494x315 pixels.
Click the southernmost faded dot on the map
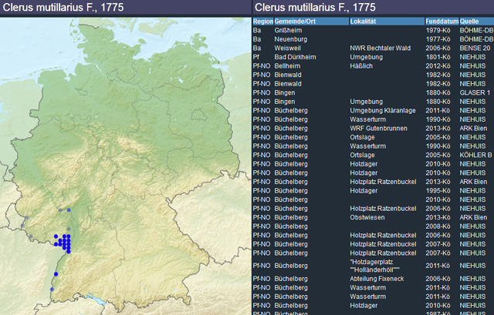(52, 289)
